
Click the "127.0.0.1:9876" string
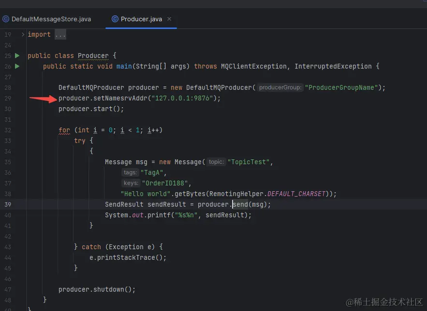pos(182,98)
